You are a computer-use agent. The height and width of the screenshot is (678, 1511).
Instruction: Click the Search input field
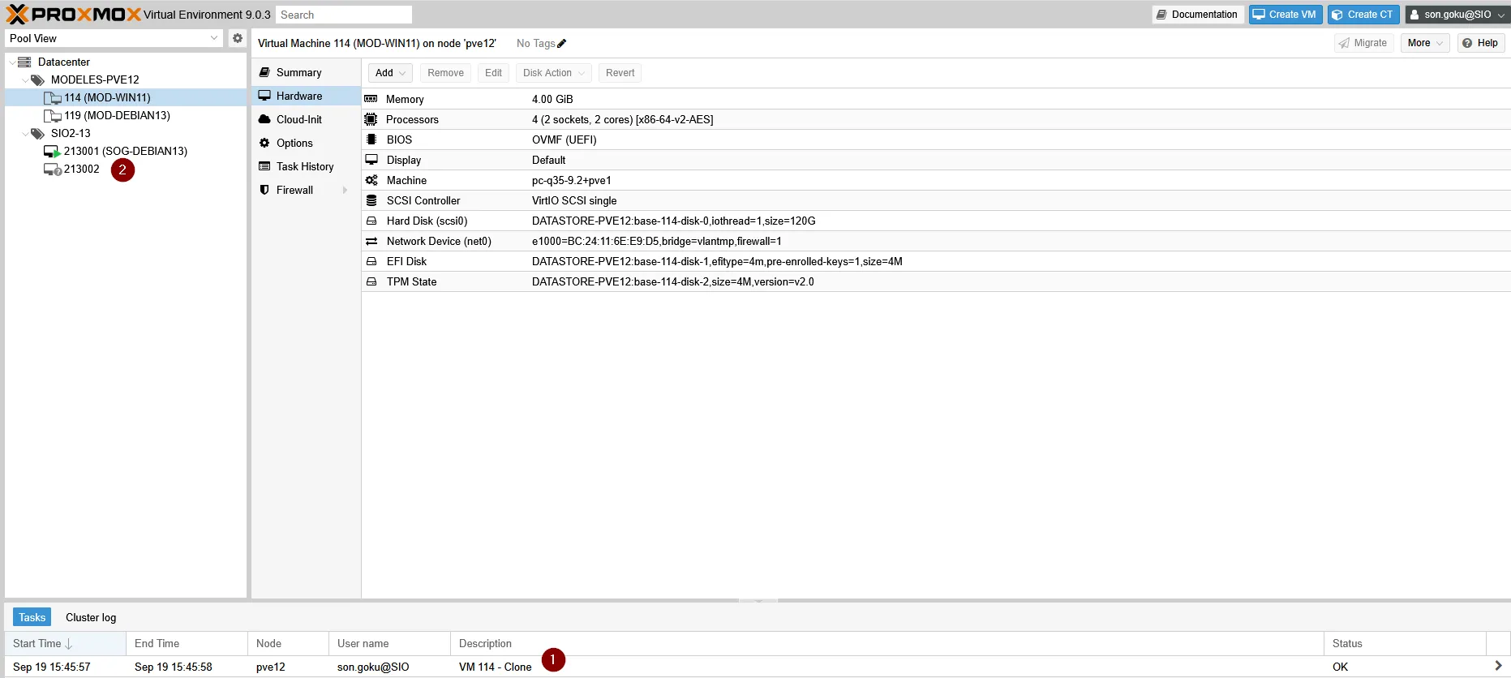[x=343, y=15]
